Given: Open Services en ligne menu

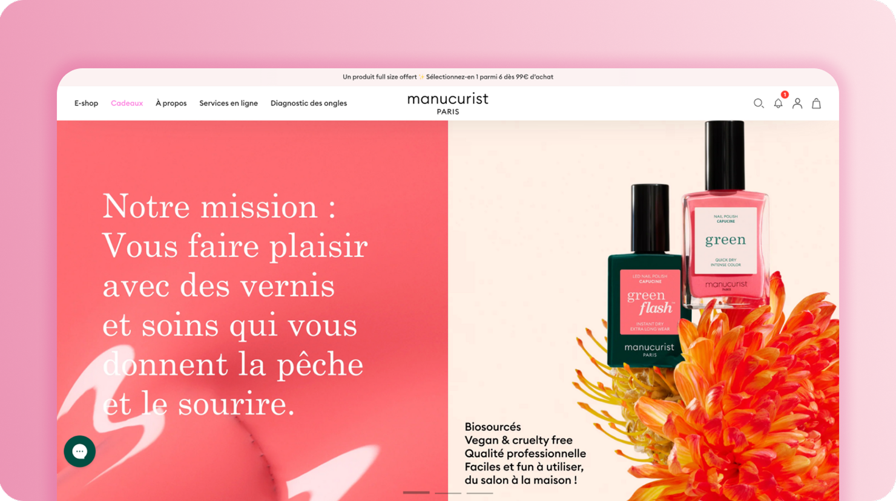Looking at the screenshot, I should point(228,103).
